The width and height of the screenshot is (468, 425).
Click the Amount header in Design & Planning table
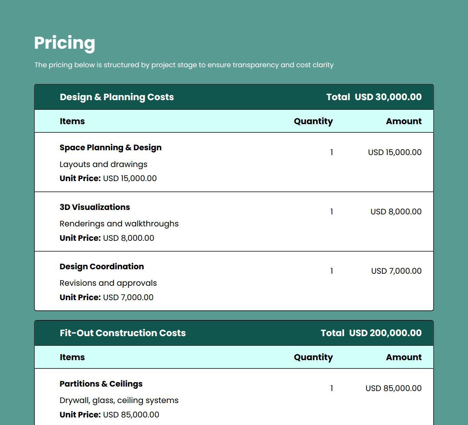(404, 121)
